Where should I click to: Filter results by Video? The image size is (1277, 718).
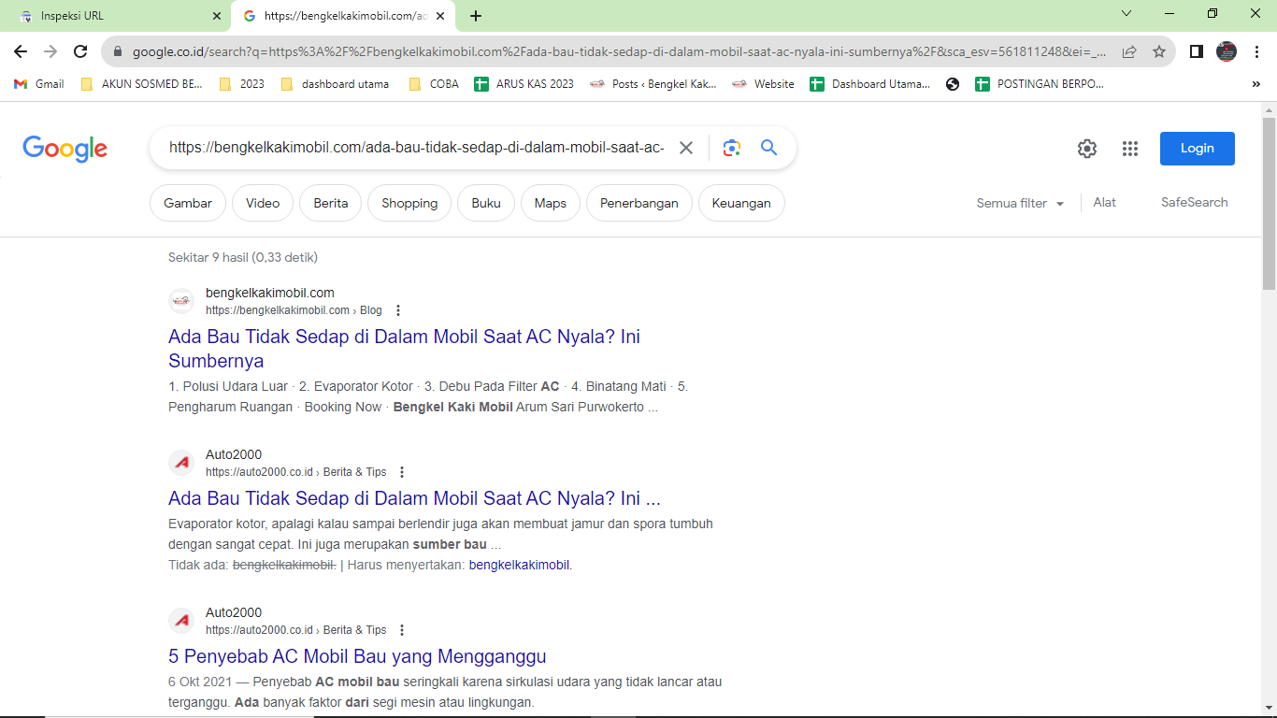pyautogui.click(x=263, y=203)
